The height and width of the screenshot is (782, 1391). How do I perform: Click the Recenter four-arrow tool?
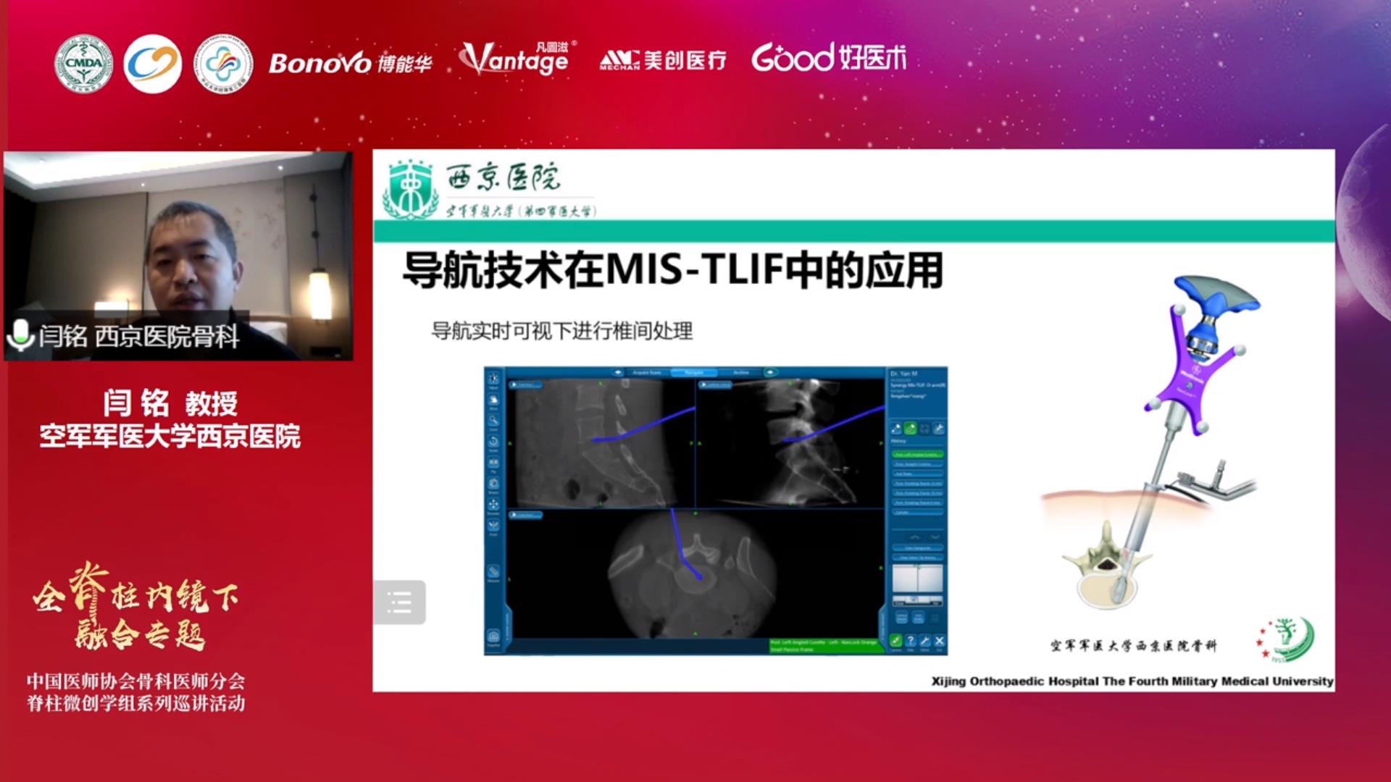tap(494, 504)
